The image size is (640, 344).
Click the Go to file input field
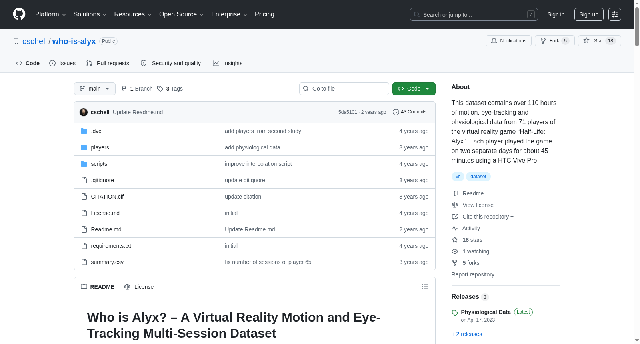(x=344, y=89)
